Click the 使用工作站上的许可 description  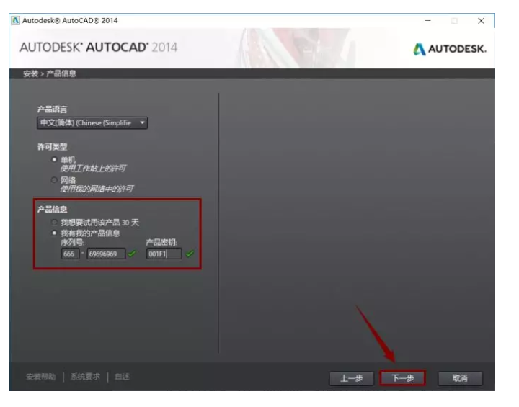tap(93, 169)
